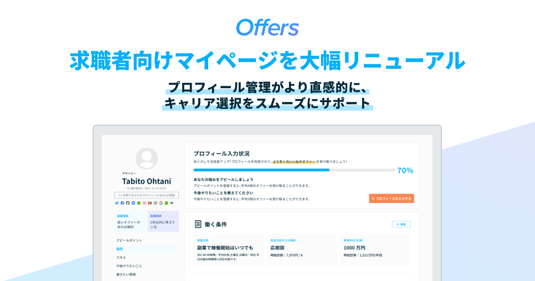Open the Facebook profile icon

click(122, 203)
